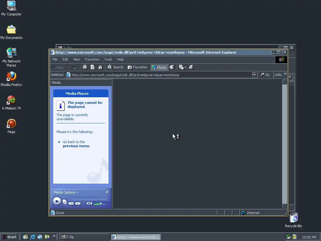This screenshot has width=321, height=241.
Task: Open the Start menu
Action: pos(9,237)
